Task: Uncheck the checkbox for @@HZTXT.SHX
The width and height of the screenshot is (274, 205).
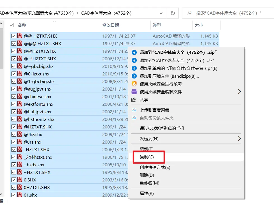Action: coord(14,51)
